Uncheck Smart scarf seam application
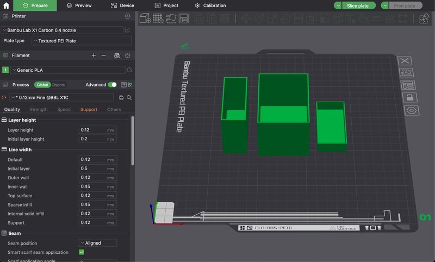Image resolution: width=435 pixels, height=262 pixels. (x=82, y=252)
